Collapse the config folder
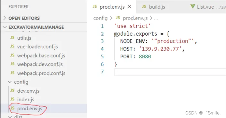The width and height of the screenshot is (226, 118). [10, 82]
